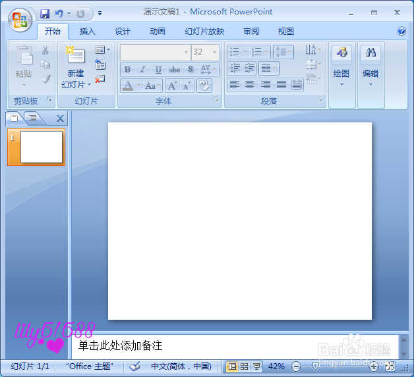Open the 编辑 editing group

(370, 75)
